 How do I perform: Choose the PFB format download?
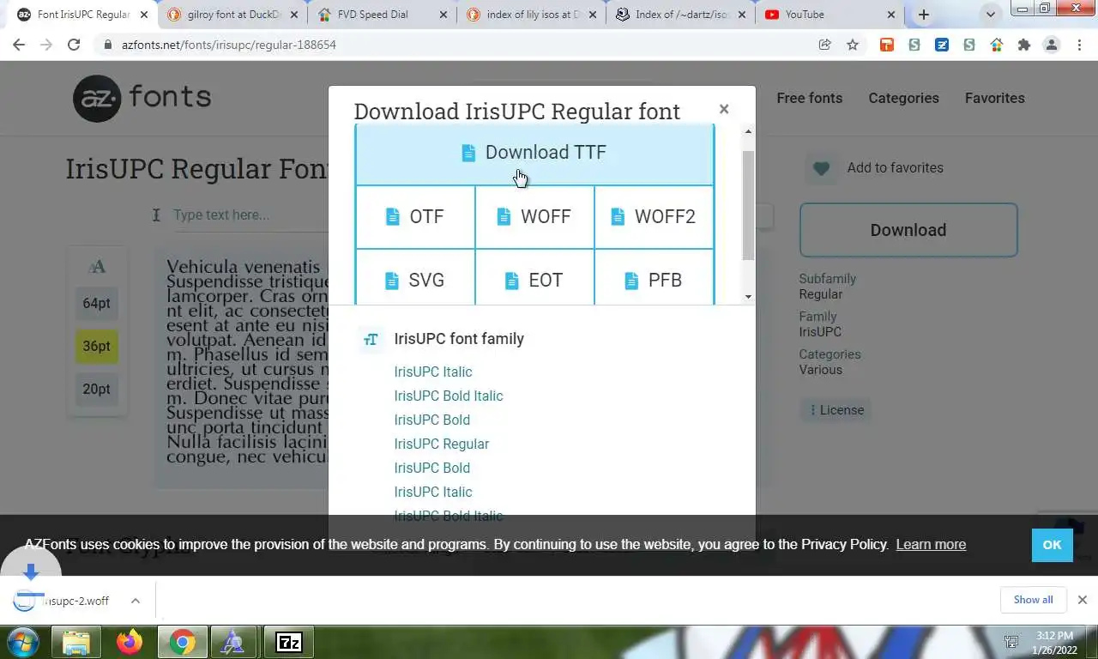pos(654,280)
